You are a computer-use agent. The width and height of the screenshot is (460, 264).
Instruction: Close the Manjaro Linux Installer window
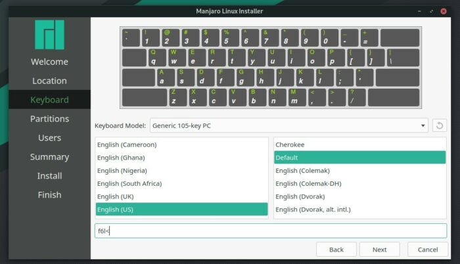click(444, 11)
